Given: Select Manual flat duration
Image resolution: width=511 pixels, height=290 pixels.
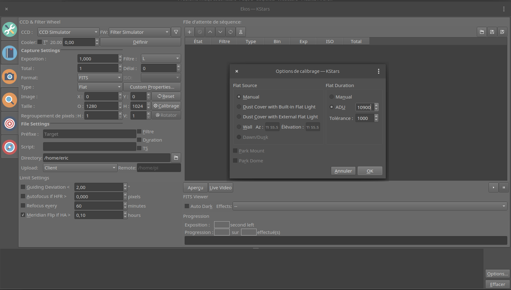Looking at the screenshot, I should [x=332, y=97].
